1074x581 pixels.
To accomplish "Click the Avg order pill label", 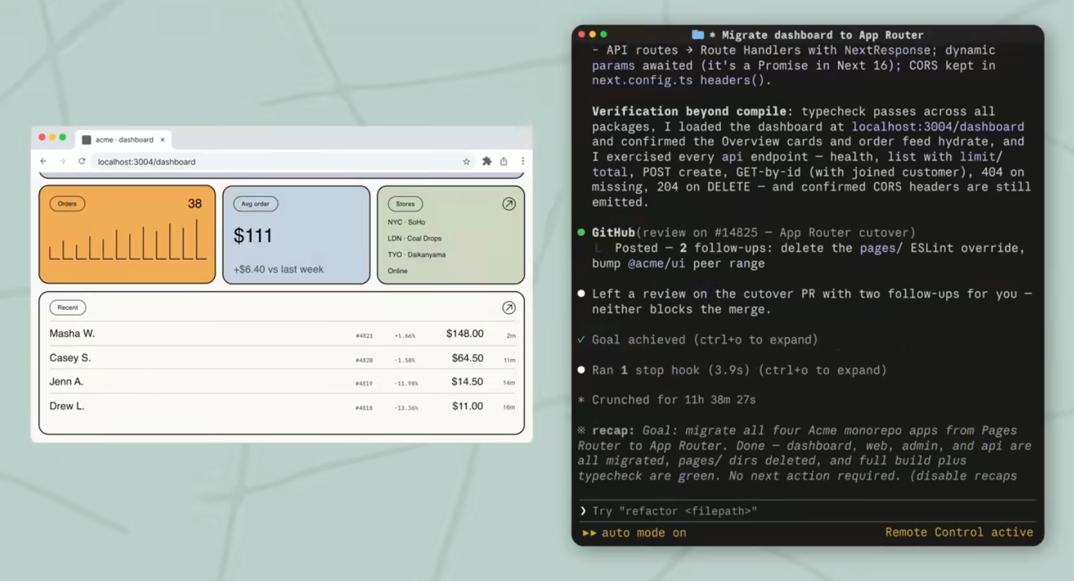I will click(x=256, y=204).
